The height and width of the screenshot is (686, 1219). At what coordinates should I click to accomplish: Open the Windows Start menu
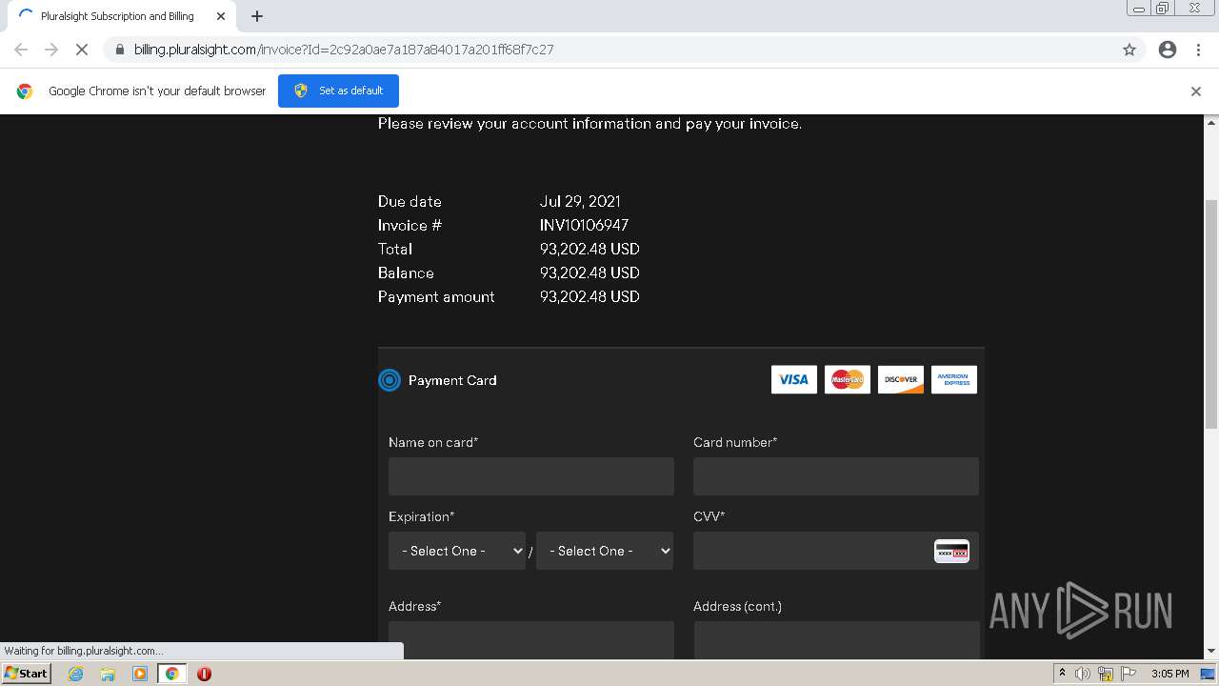(27, 674)
